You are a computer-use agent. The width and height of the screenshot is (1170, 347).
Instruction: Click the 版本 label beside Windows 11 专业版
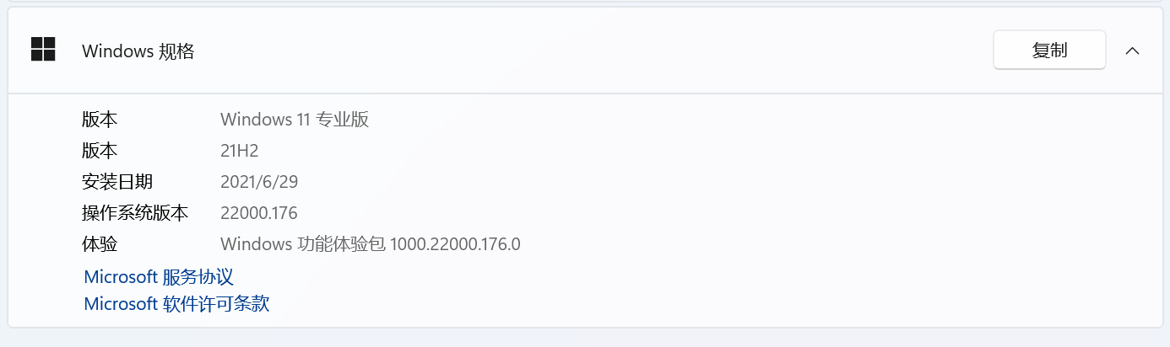(100, 120)
